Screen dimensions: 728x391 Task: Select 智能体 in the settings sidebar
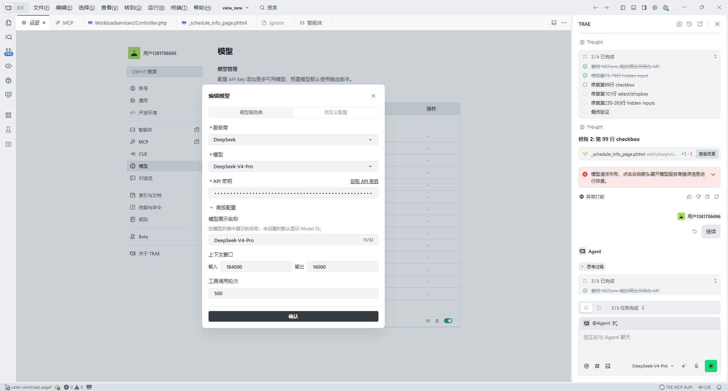pos(145,130)
